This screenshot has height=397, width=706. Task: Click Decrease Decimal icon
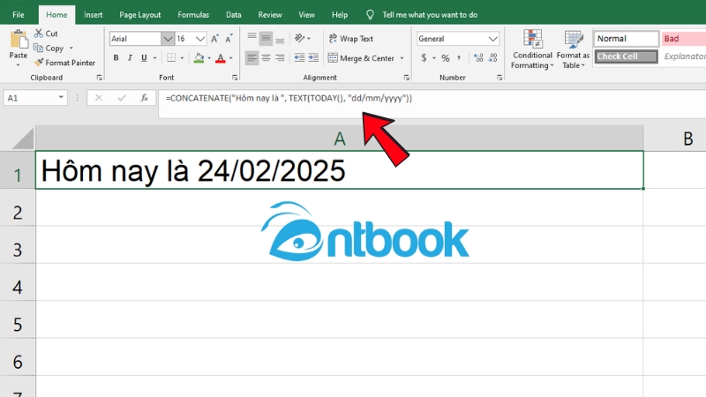492,57
